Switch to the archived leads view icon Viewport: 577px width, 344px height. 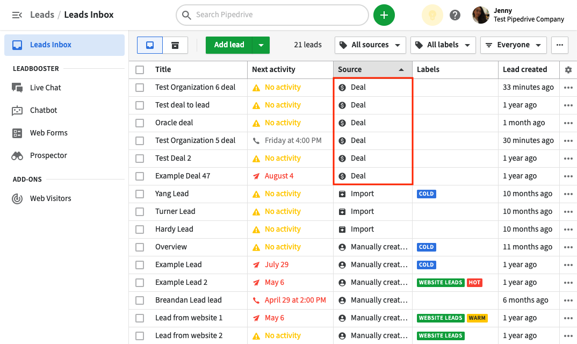[x=175, y=45]
